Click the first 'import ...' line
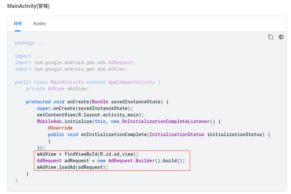Viewport: 291px width, 194px height. [29, 56]
